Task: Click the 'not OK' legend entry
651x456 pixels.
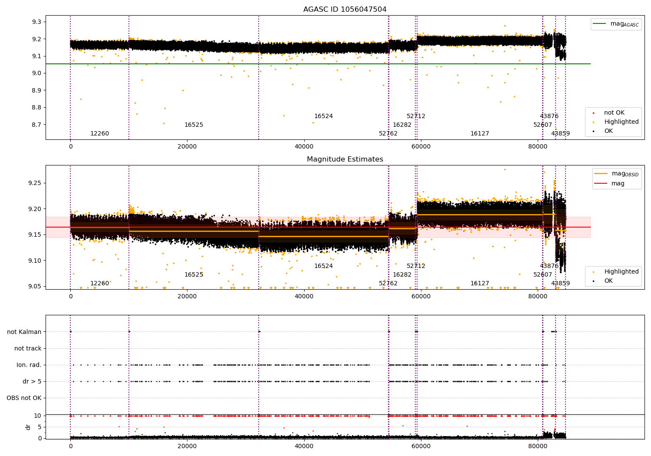Action: pos(614,113)
